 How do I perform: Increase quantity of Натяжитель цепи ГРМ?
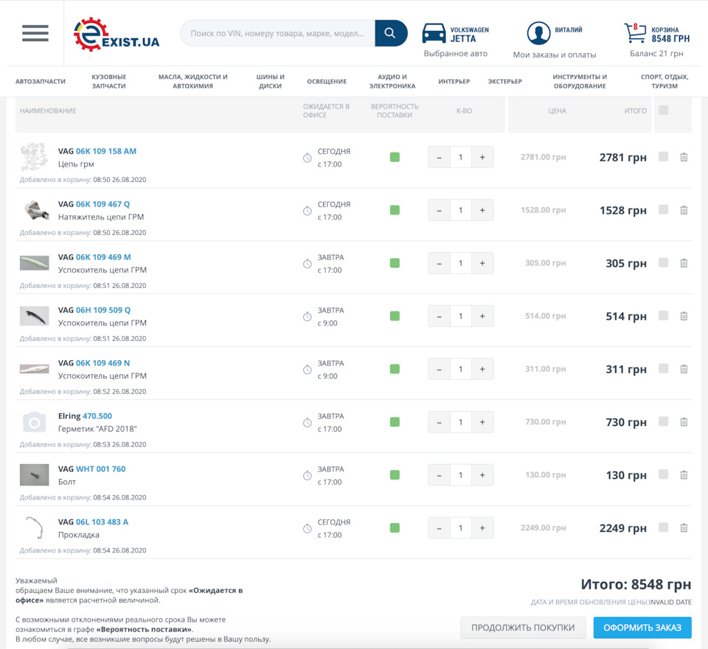(x=482, y=210)
